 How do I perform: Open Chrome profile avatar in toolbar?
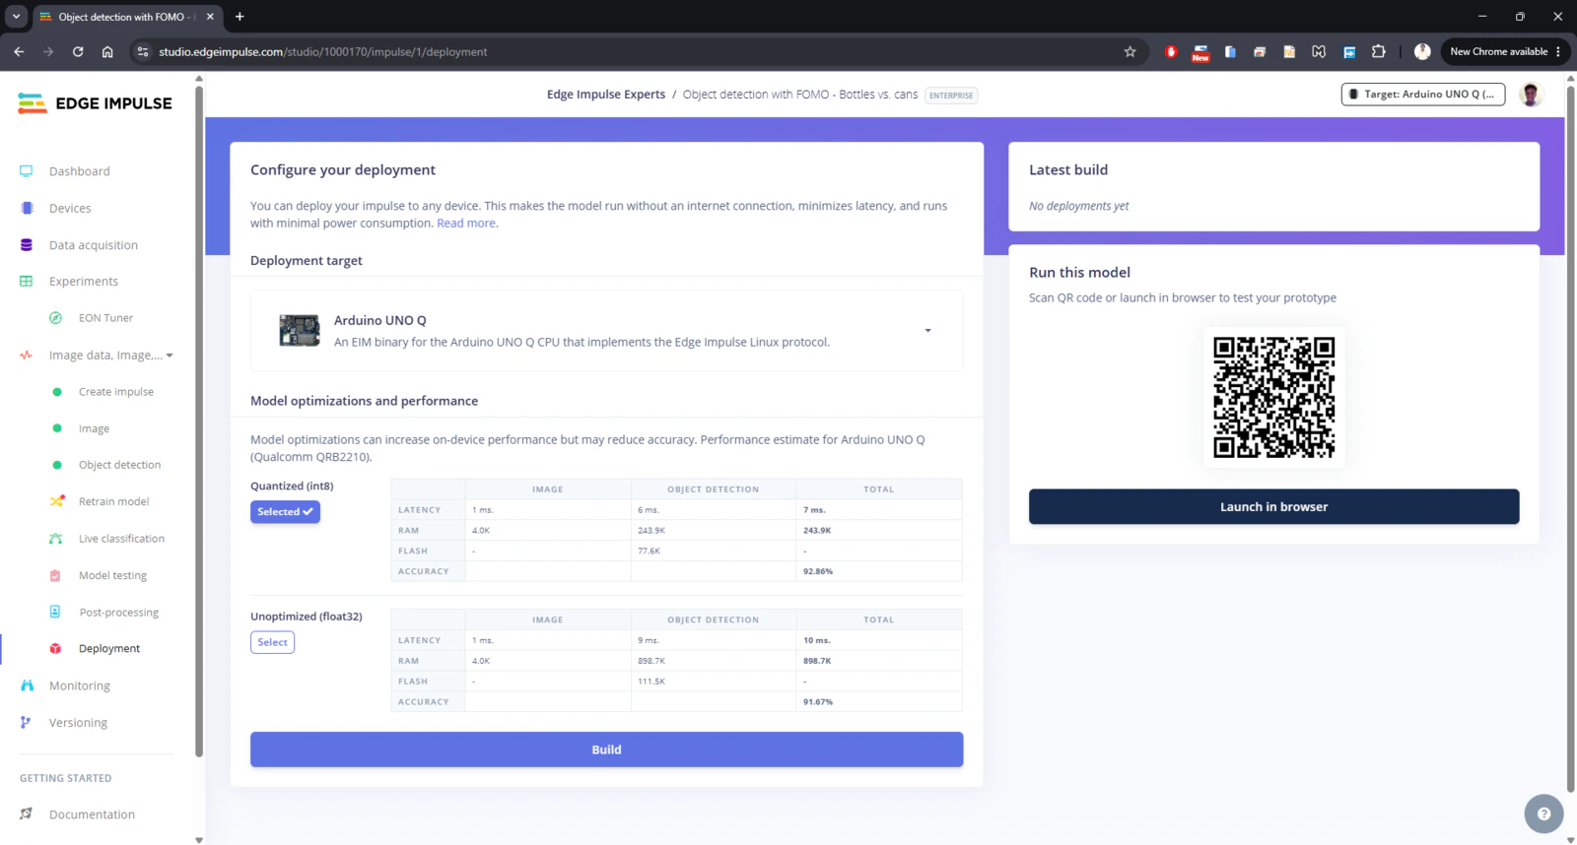(1422, 52)
